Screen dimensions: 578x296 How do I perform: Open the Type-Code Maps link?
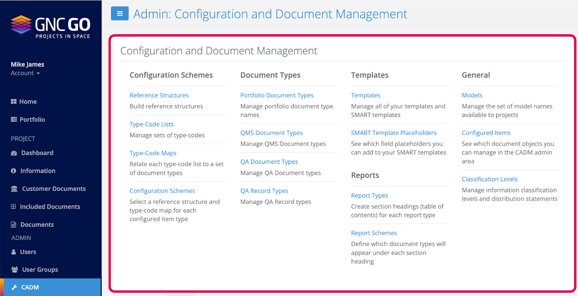153,153
